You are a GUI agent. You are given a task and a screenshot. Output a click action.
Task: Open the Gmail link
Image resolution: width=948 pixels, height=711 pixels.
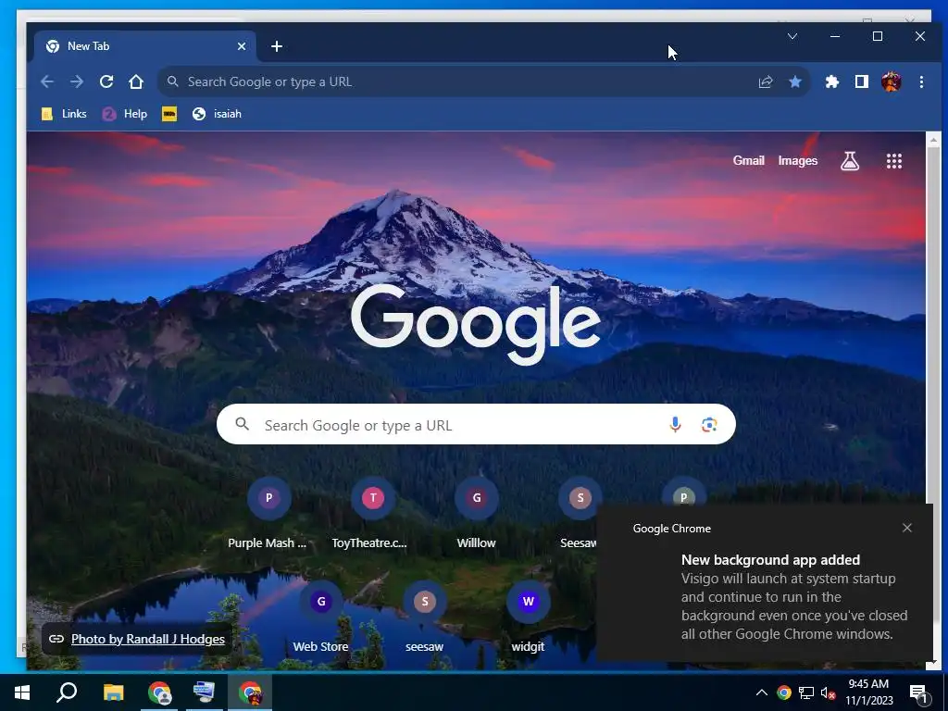point(748,161)
